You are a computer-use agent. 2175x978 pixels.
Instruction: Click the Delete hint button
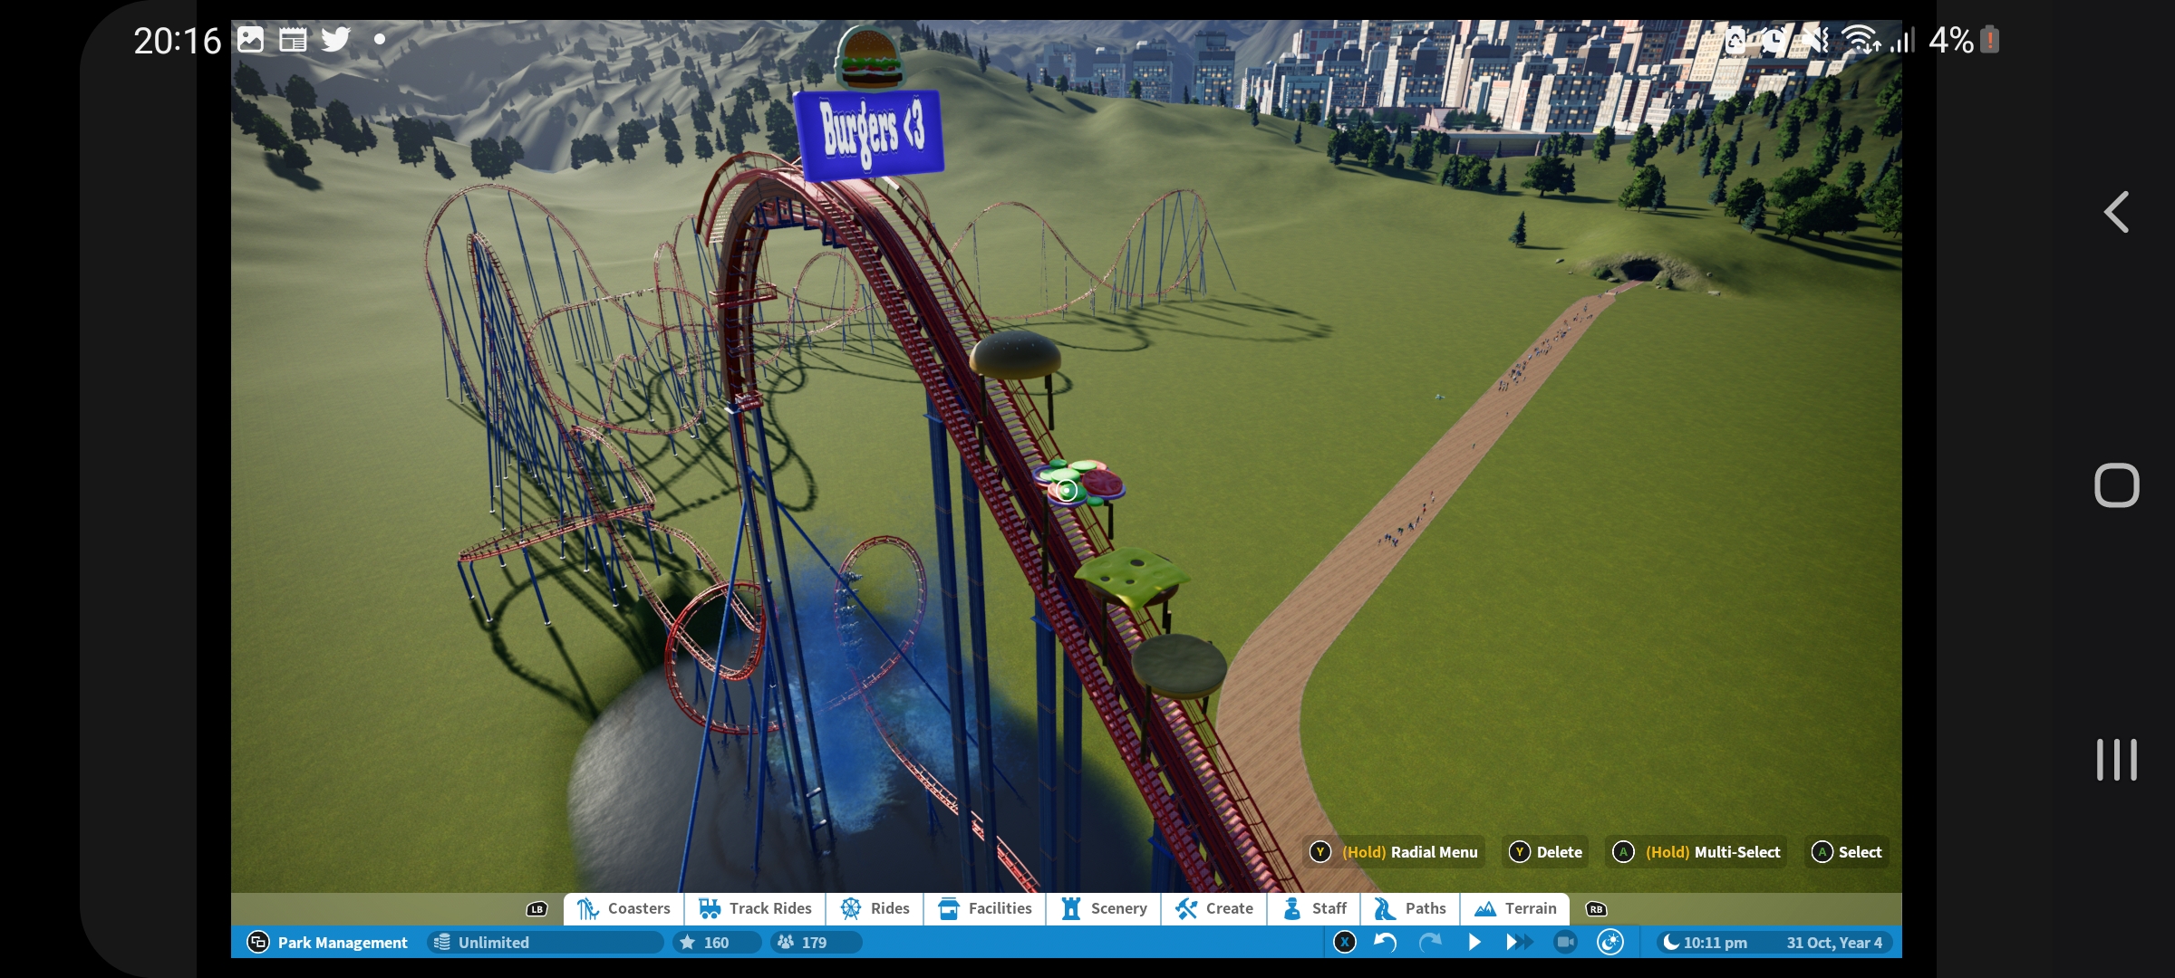[x=1546, y=851]
